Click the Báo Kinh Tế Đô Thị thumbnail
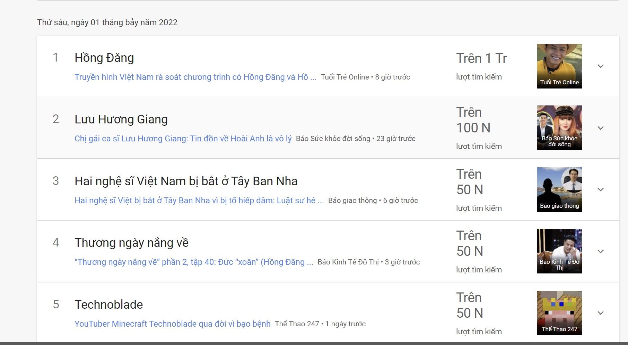This screenshot has width=628, height=345. (559, 251)
